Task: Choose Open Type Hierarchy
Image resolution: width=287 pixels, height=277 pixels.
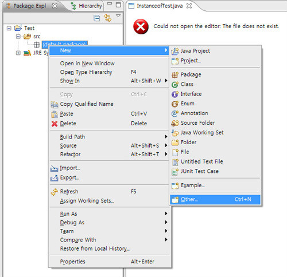Action: tap(109, 72)
